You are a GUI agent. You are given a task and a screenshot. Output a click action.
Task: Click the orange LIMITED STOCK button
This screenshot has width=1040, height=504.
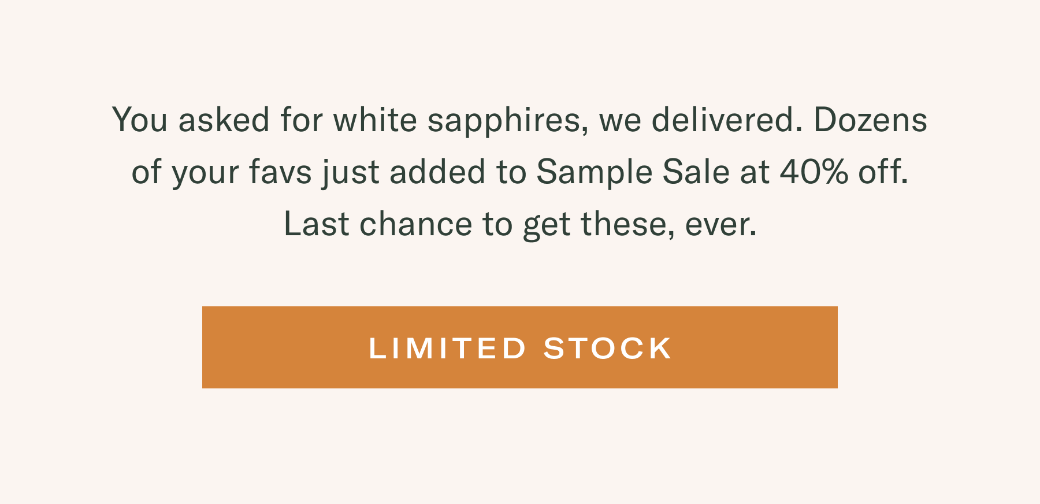pos(520,347)
